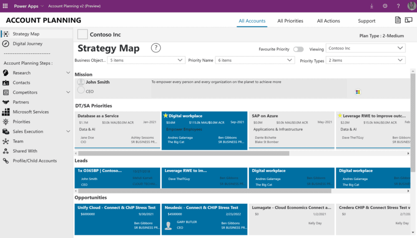The height and width of the screenshot is (238, 417).
Task: Toggle the Favourite Priority switch
Action: pyautogui.click(x=298, y=49)
